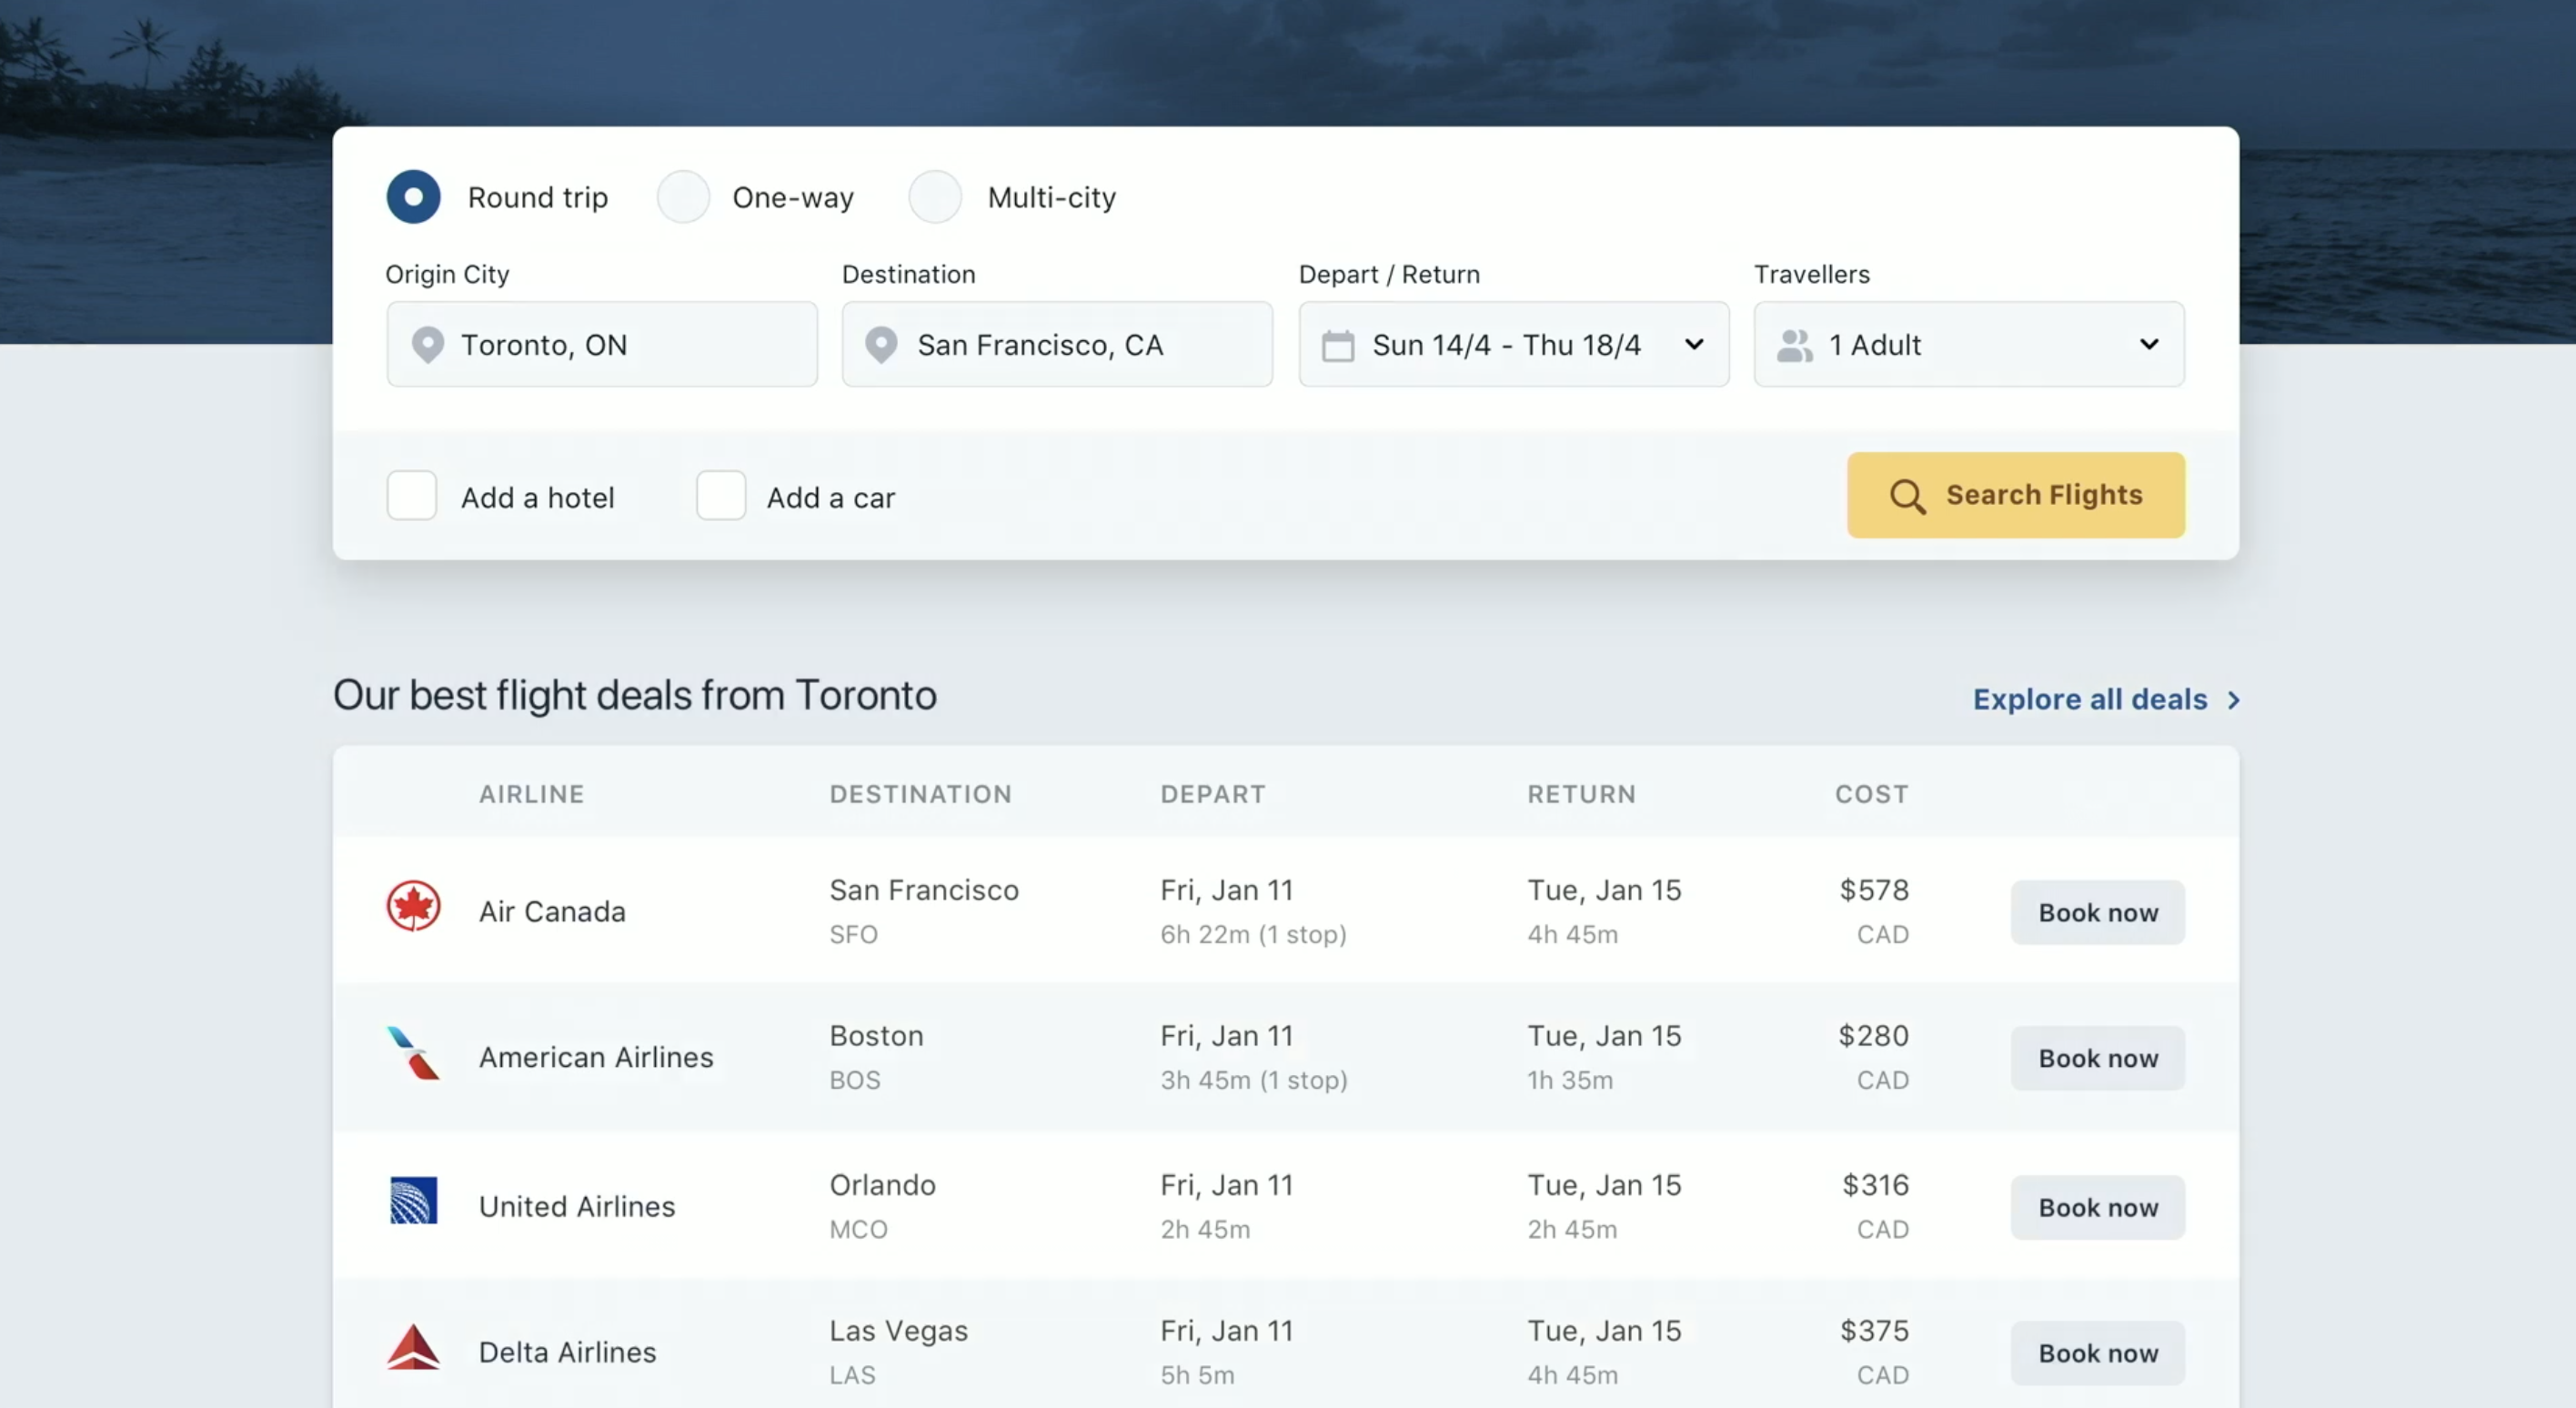
Task: Click the calendar icon in date field
Action: [1338, 346]
